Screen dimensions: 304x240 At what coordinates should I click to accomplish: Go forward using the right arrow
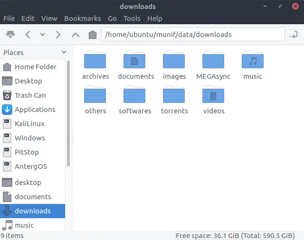tap(58, 35)
